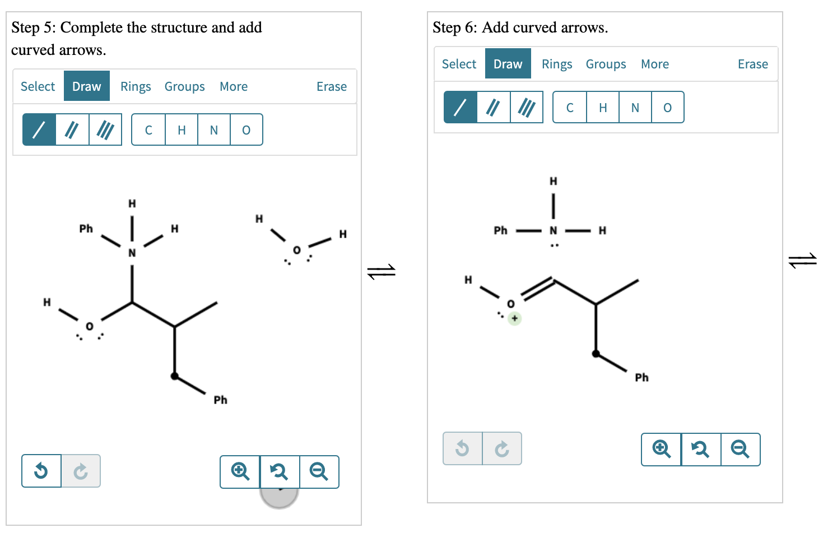Click the Erase button in Step 5

[332, 86]
